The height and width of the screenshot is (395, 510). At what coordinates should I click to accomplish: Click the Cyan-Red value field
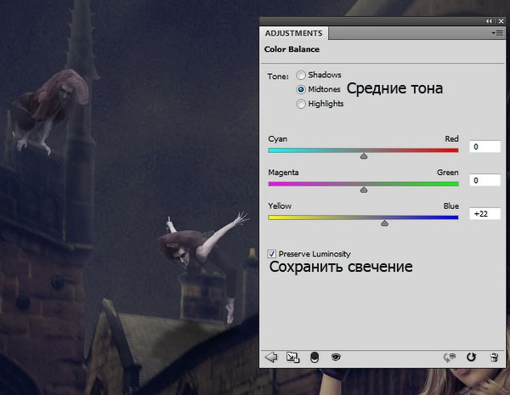tap(484, 147)
